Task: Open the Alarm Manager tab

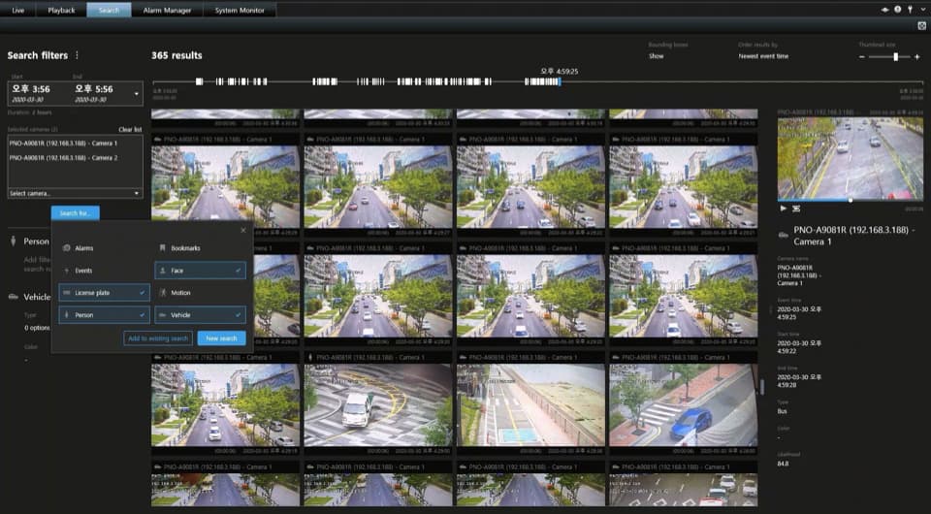Action: [166, 10]
